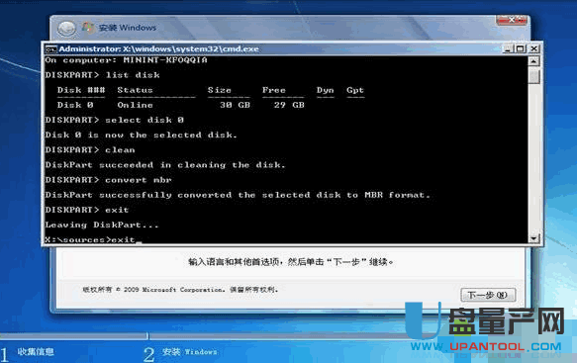The width and height of the screenshot is (577, 363).
Task: Click the 输入语言和其他首选项 instruction text
Action: click(x=291, y=262)
